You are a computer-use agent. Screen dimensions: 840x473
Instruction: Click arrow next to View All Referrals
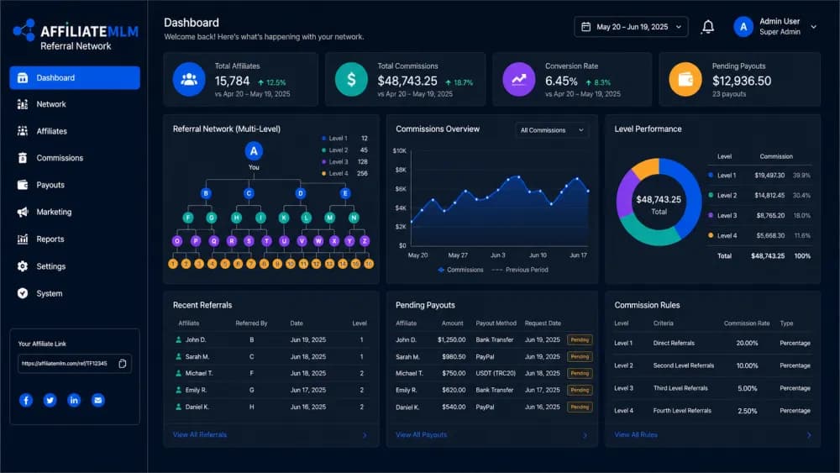pyautogui.click(x=365, y=435)
